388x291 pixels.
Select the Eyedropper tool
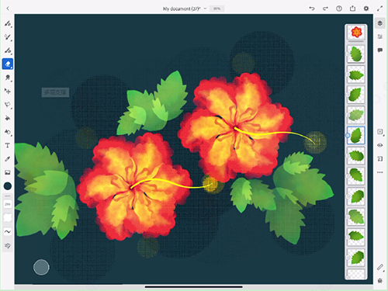[x=8, y=159]
